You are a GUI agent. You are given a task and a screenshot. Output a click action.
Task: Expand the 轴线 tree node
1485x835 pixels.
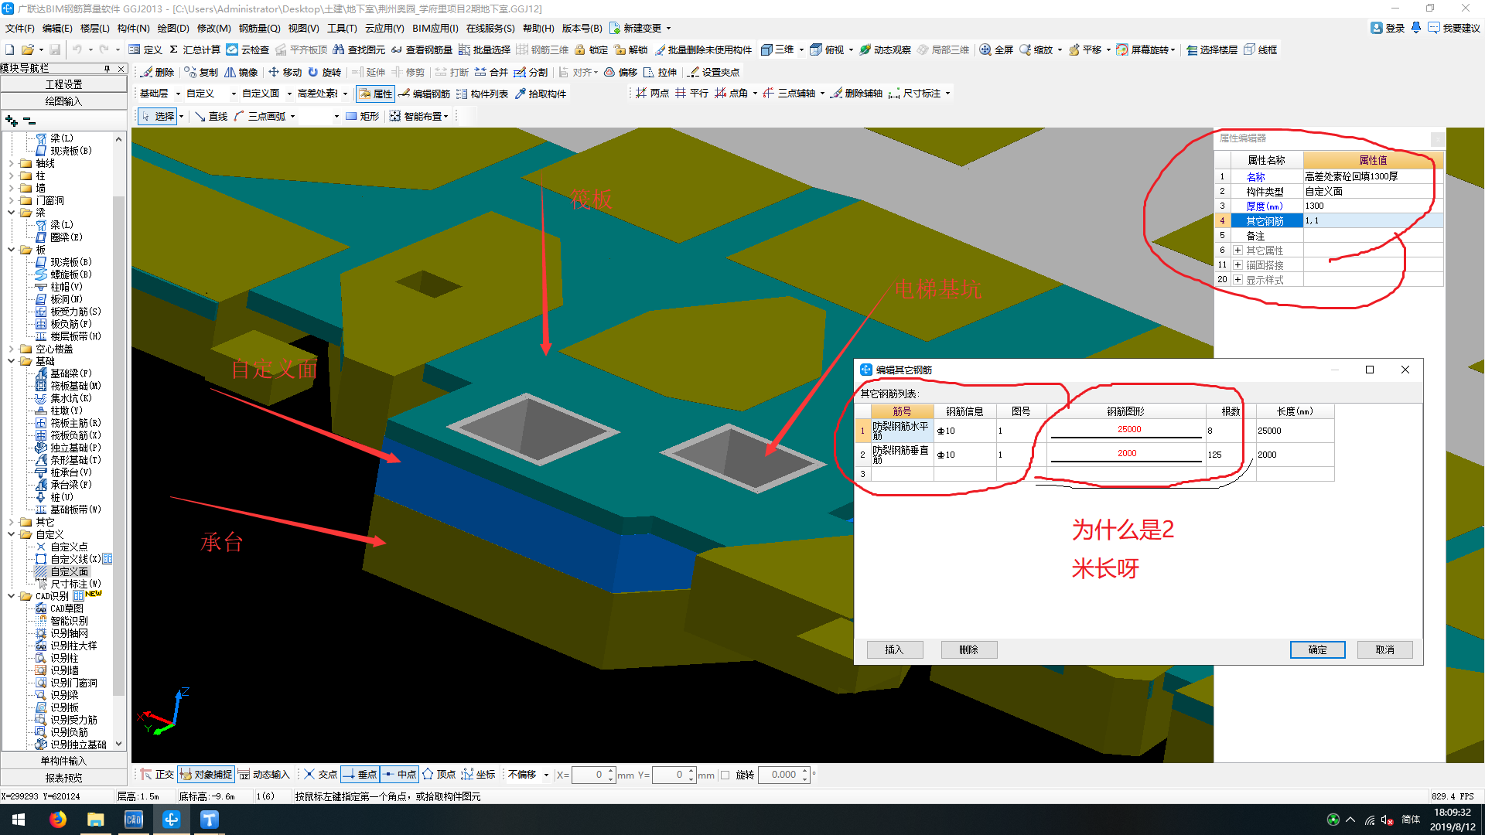(11, 163)
